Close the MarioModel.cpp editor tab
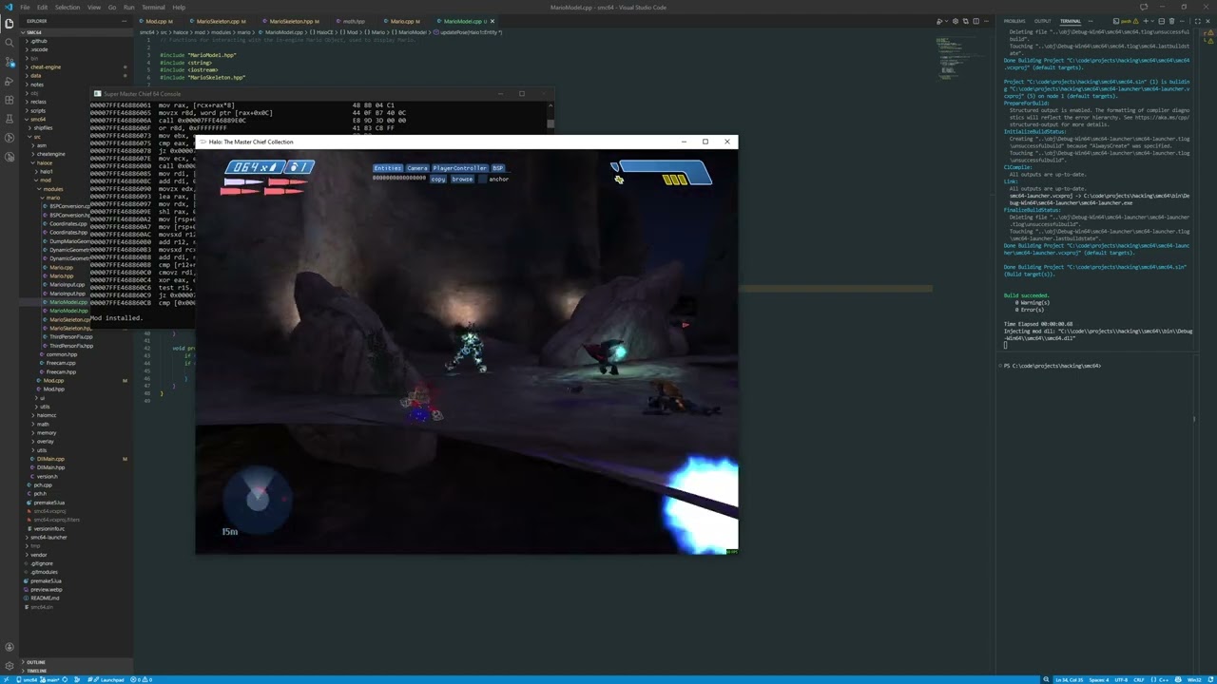 [492, 21]
